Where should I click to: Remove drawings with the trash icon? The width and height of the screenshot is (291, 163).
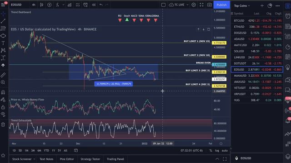(x=3, y=125)
